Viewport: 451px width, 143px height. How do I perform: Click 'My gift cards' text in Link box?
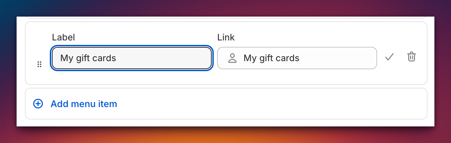271,58
